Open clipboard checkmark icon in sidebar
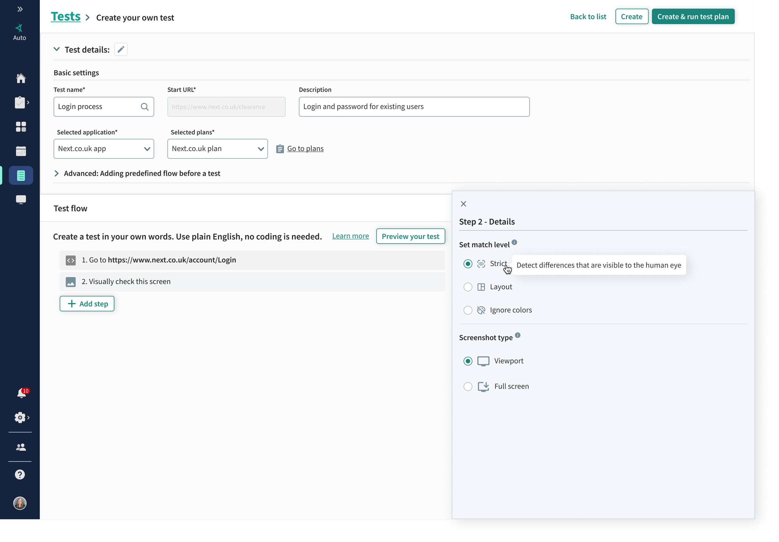 point(20,102)
